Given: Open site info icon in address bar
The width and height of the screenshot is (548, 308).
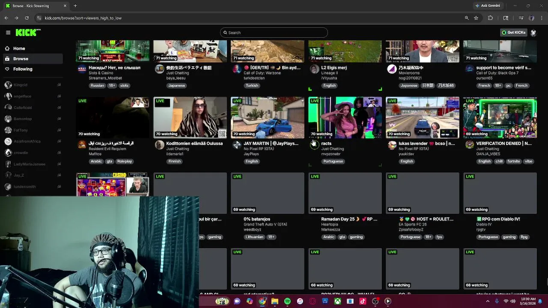Looking at the screenshot, I should [39, 18].
